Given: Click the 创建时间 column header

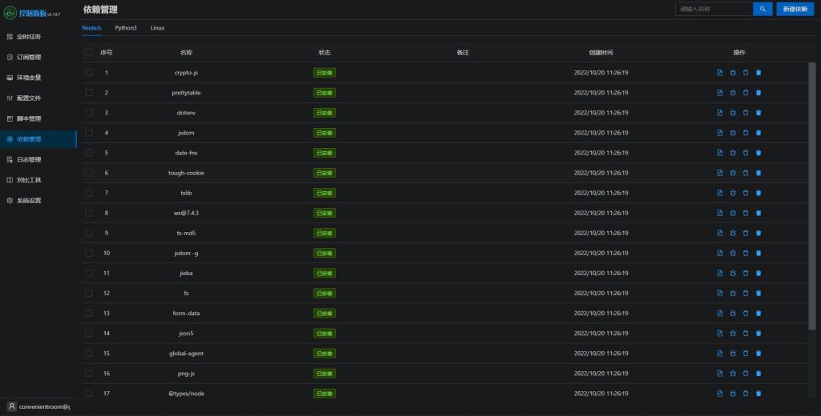Looking at the screenshot, I should [x=601, y=53].
